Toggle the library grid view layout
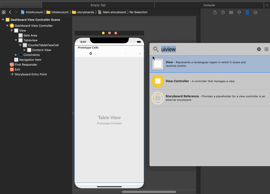This screenshot has width=270, height=194. 266,49
